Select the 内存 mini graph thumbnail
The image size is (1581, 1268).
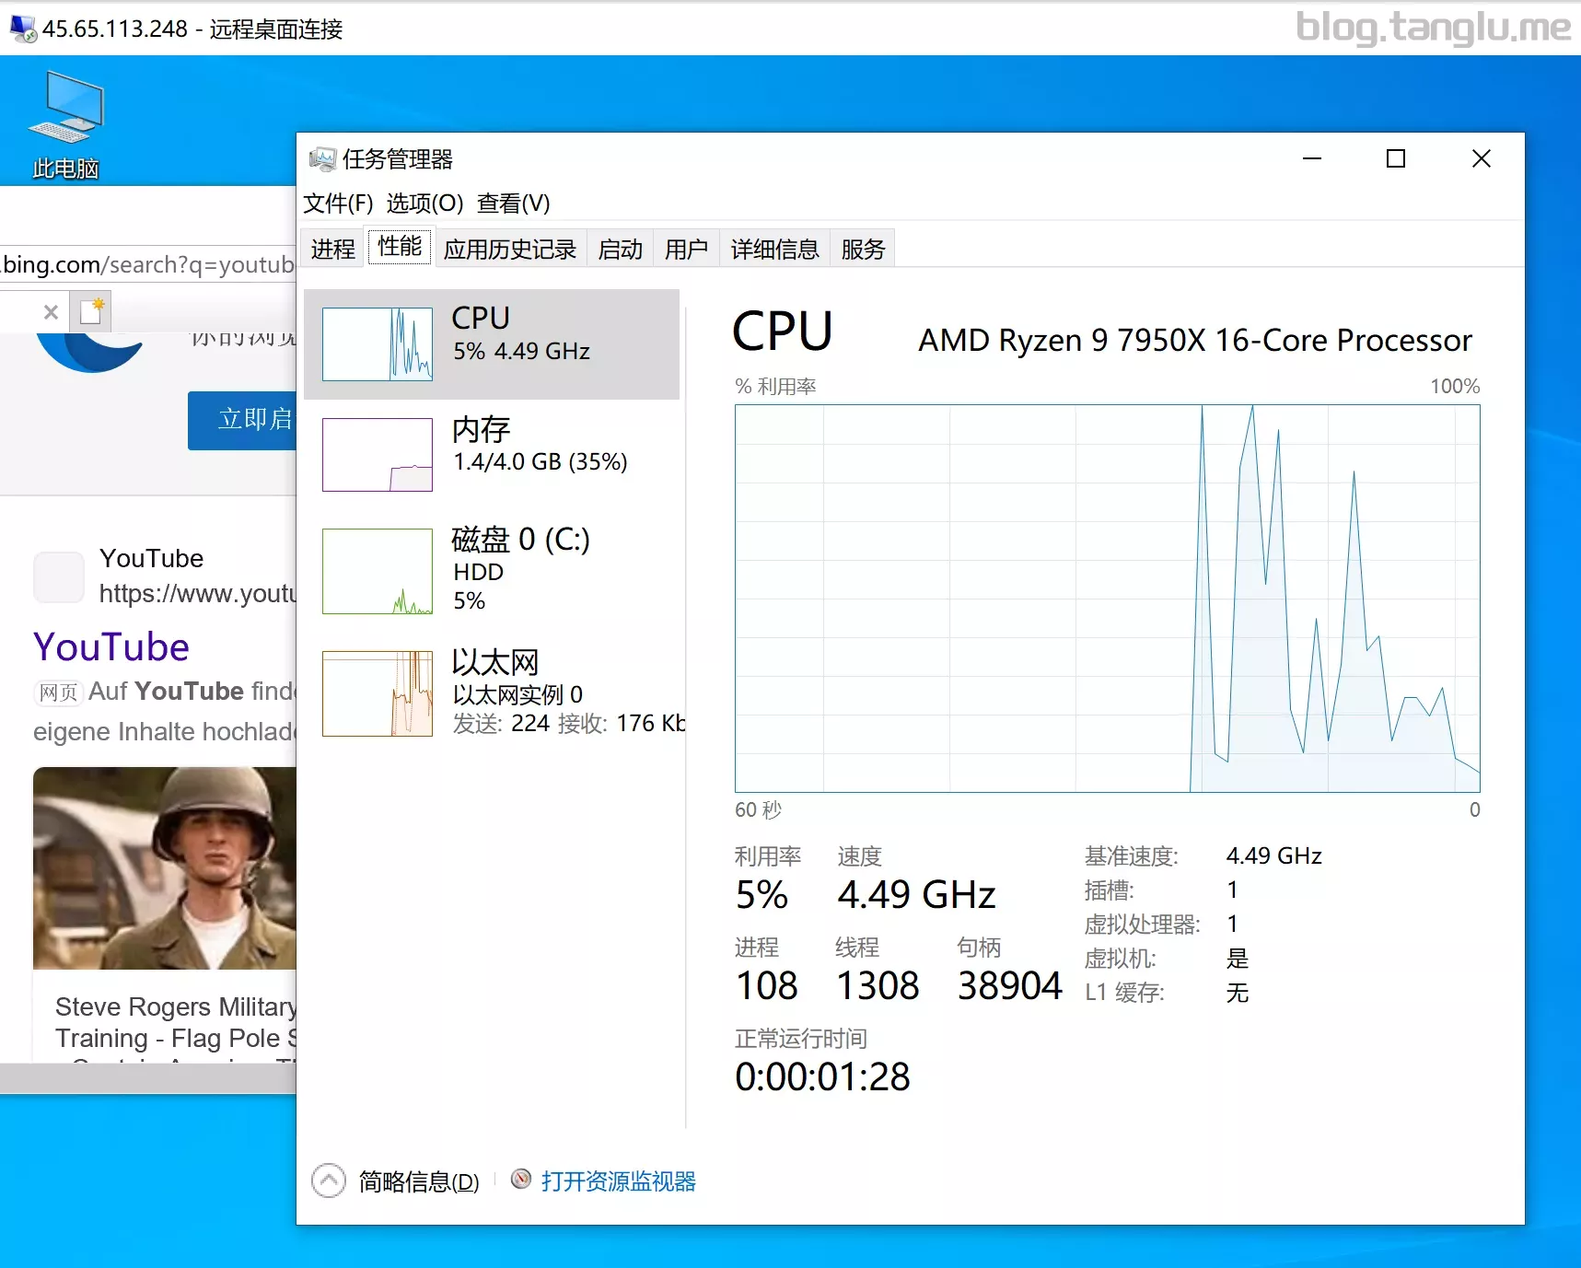coord(378,455)
